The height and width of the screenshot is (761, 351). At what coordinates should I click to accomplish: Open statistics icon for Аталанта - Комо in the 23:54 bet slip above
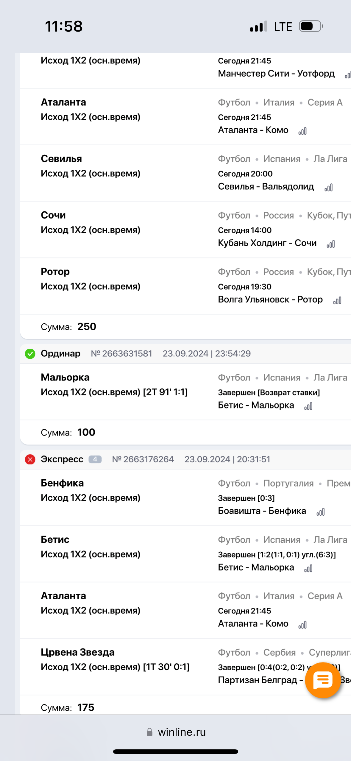[x=302, y=131]
